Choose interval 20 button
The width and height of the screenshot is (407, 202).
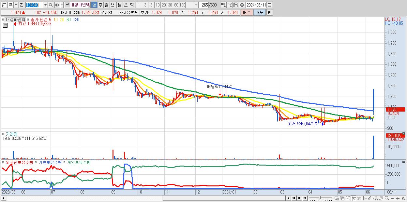point(164,5)
